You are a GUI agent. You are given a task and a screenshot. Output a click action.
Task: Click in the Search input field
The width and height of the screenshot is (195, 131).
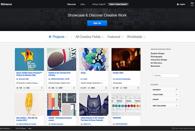(x=165, y=75)
